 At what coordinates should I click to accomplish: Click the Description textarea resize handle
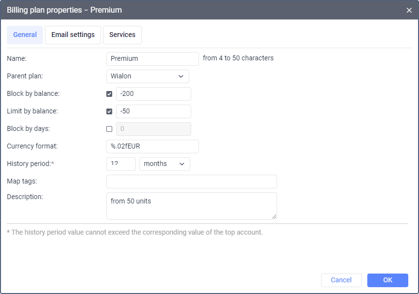click(274, 217)
